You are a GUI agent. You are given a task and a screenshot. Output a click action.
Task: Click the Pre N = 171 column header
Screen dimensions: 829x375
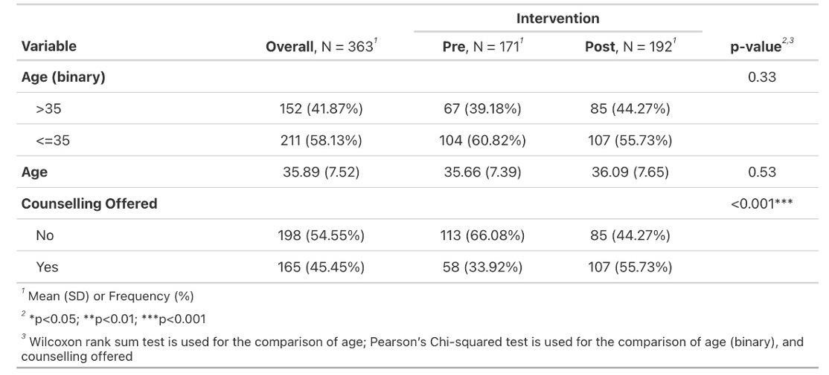tap(484, 47)
